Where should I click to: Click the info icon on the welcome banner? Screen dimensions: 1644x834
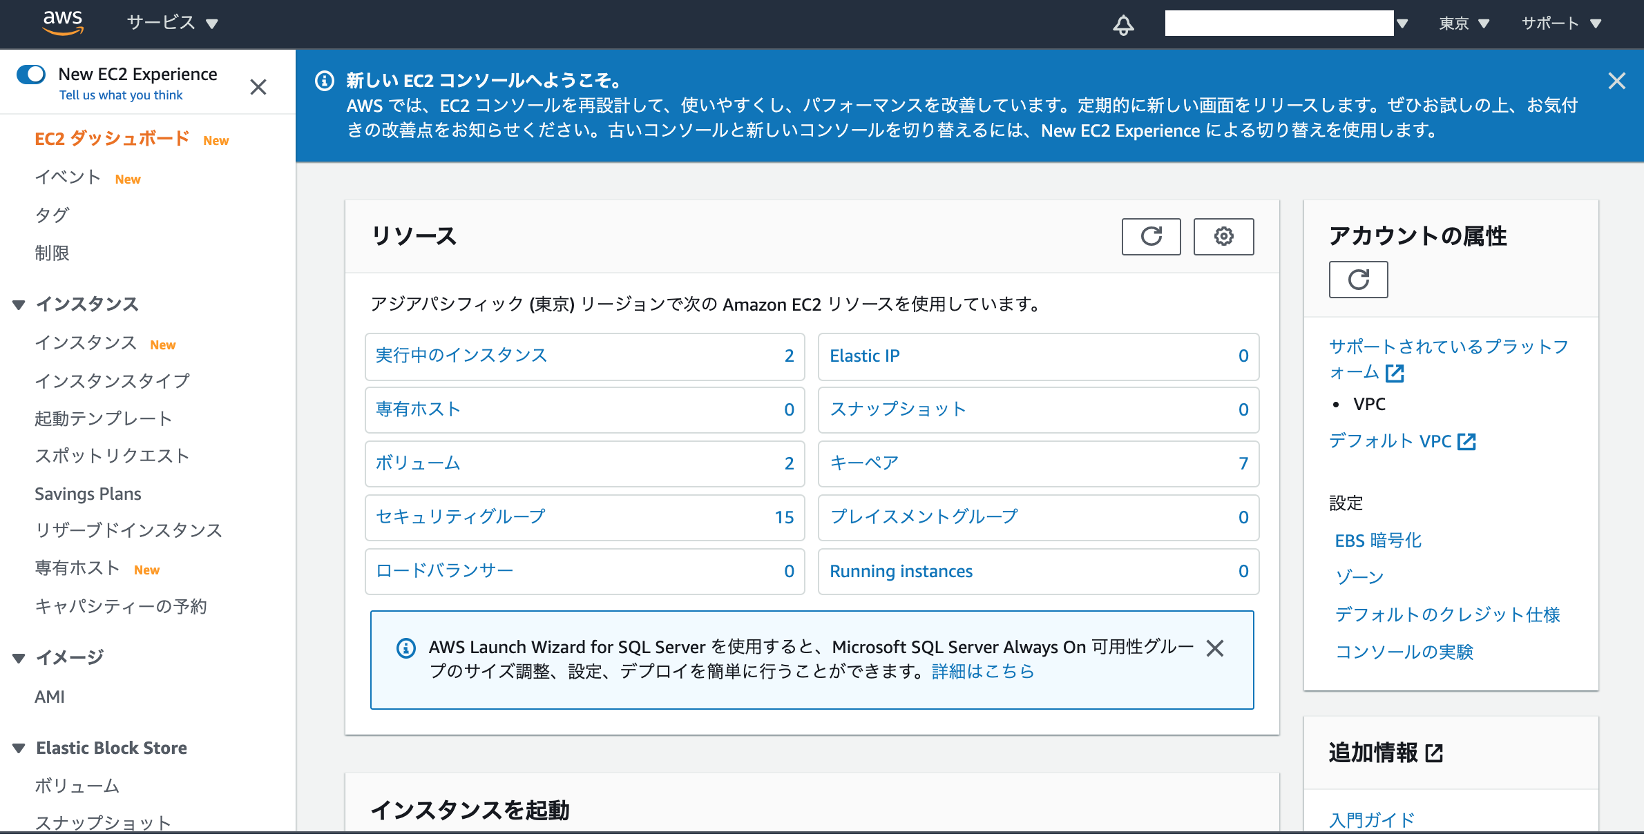click(325, 81)
